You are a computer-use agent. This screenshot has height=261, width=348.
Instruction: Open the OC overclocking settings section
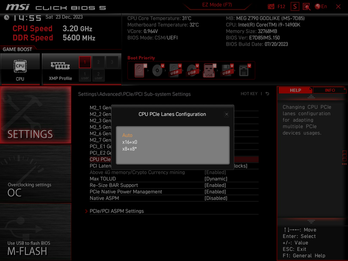(36, 173)
